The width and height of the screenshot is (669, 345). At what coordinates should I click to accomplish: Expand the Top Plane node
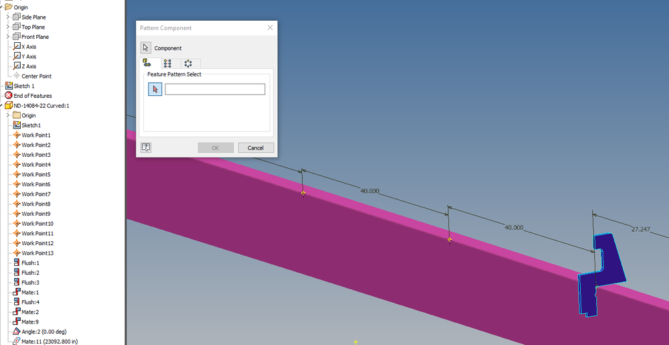pos(8,27)
